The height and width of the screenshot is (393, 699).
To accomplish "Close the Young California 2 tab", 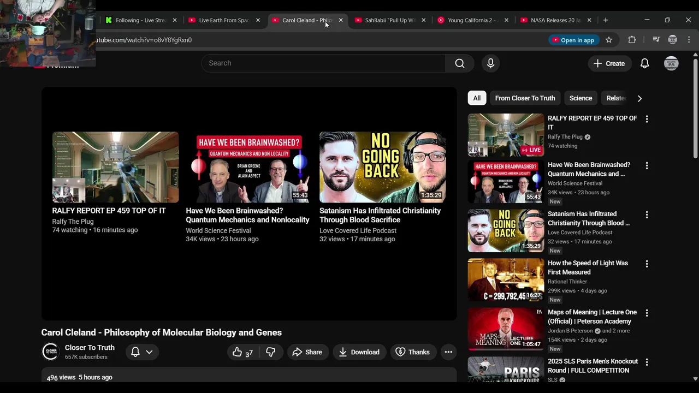I will [x=506, y=20].
